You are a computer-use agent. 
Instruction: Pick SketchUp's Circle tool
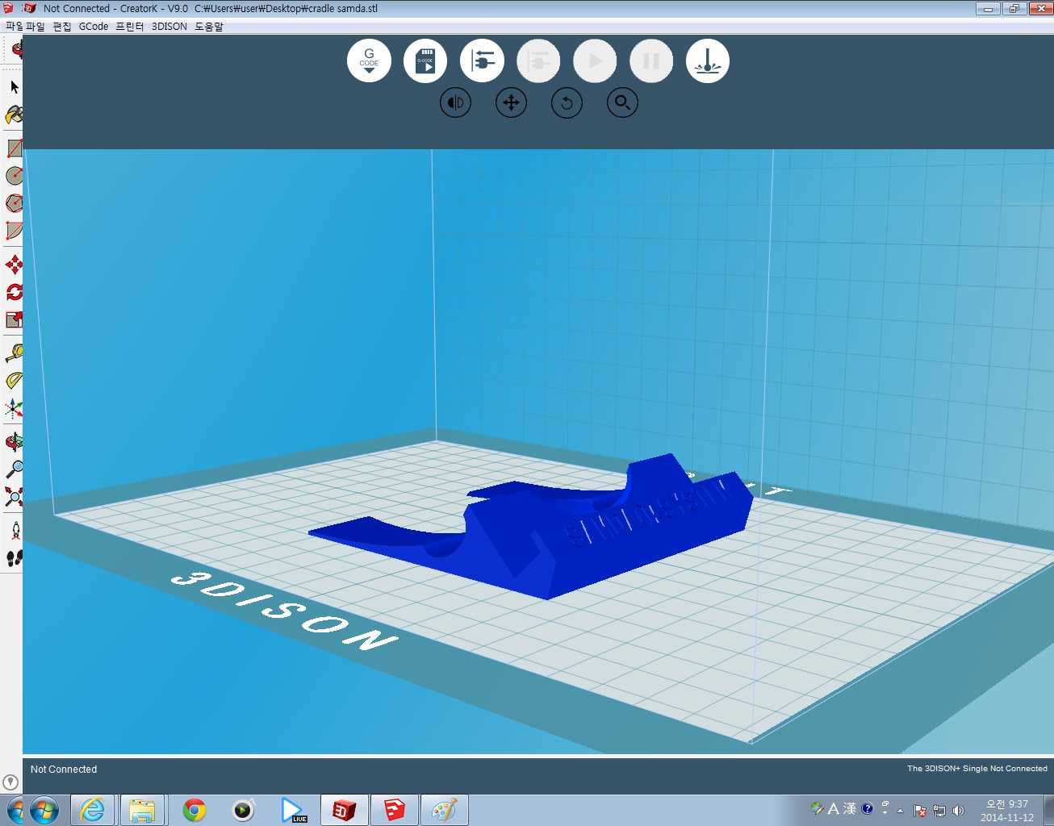click(15, 175)
